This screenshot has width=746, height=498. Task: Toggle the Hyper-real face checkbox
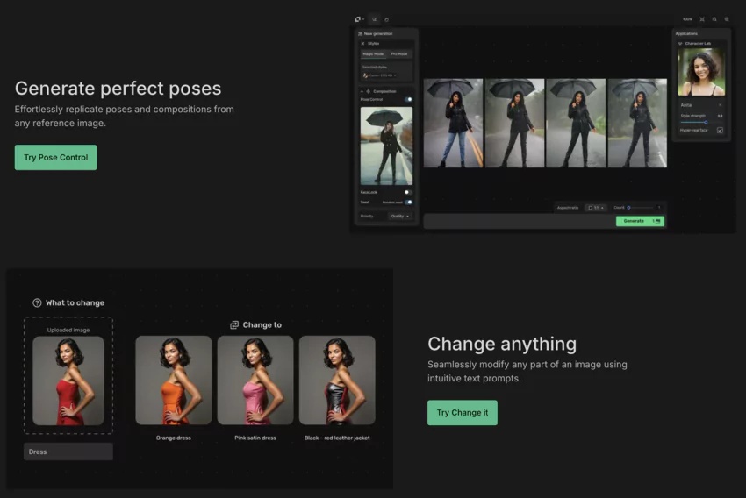coord(720,131)
